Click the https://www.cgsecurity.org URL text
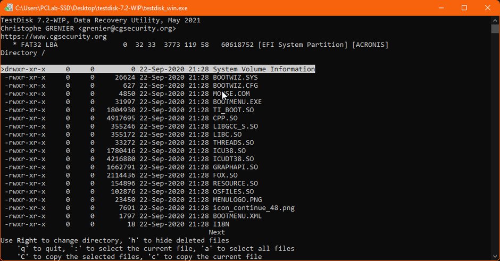The height and width of the screenshot is (261, 500). click(x=54, y=37)
